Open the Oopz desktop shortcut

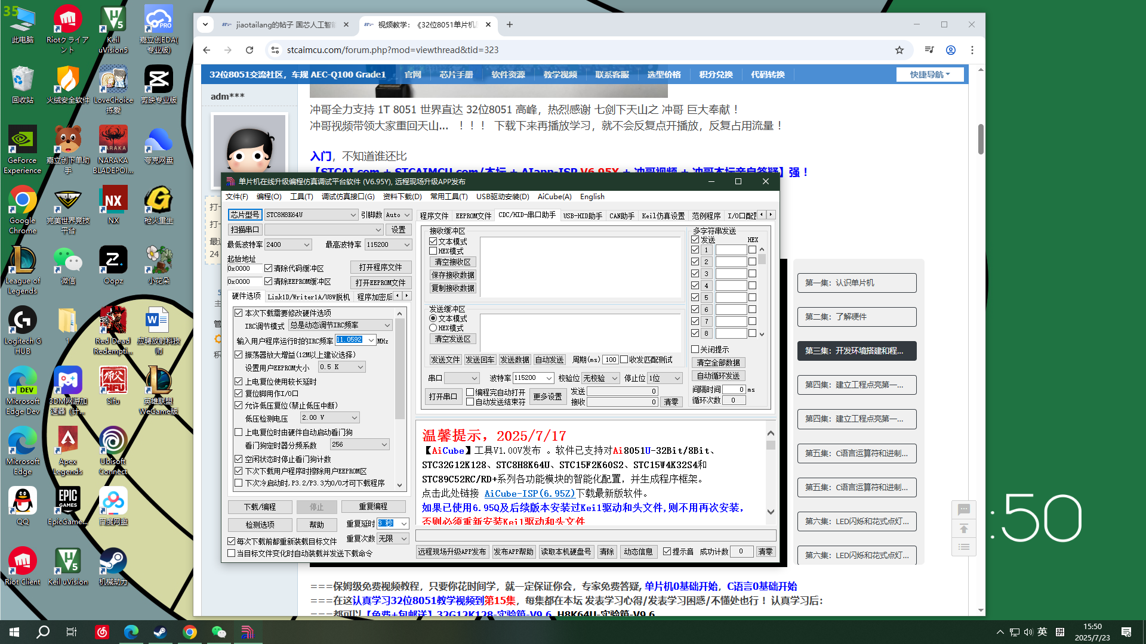coord(113,265)
